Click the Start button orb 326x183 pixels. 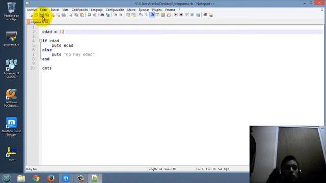pyautogui.click(x=7, y=178)
